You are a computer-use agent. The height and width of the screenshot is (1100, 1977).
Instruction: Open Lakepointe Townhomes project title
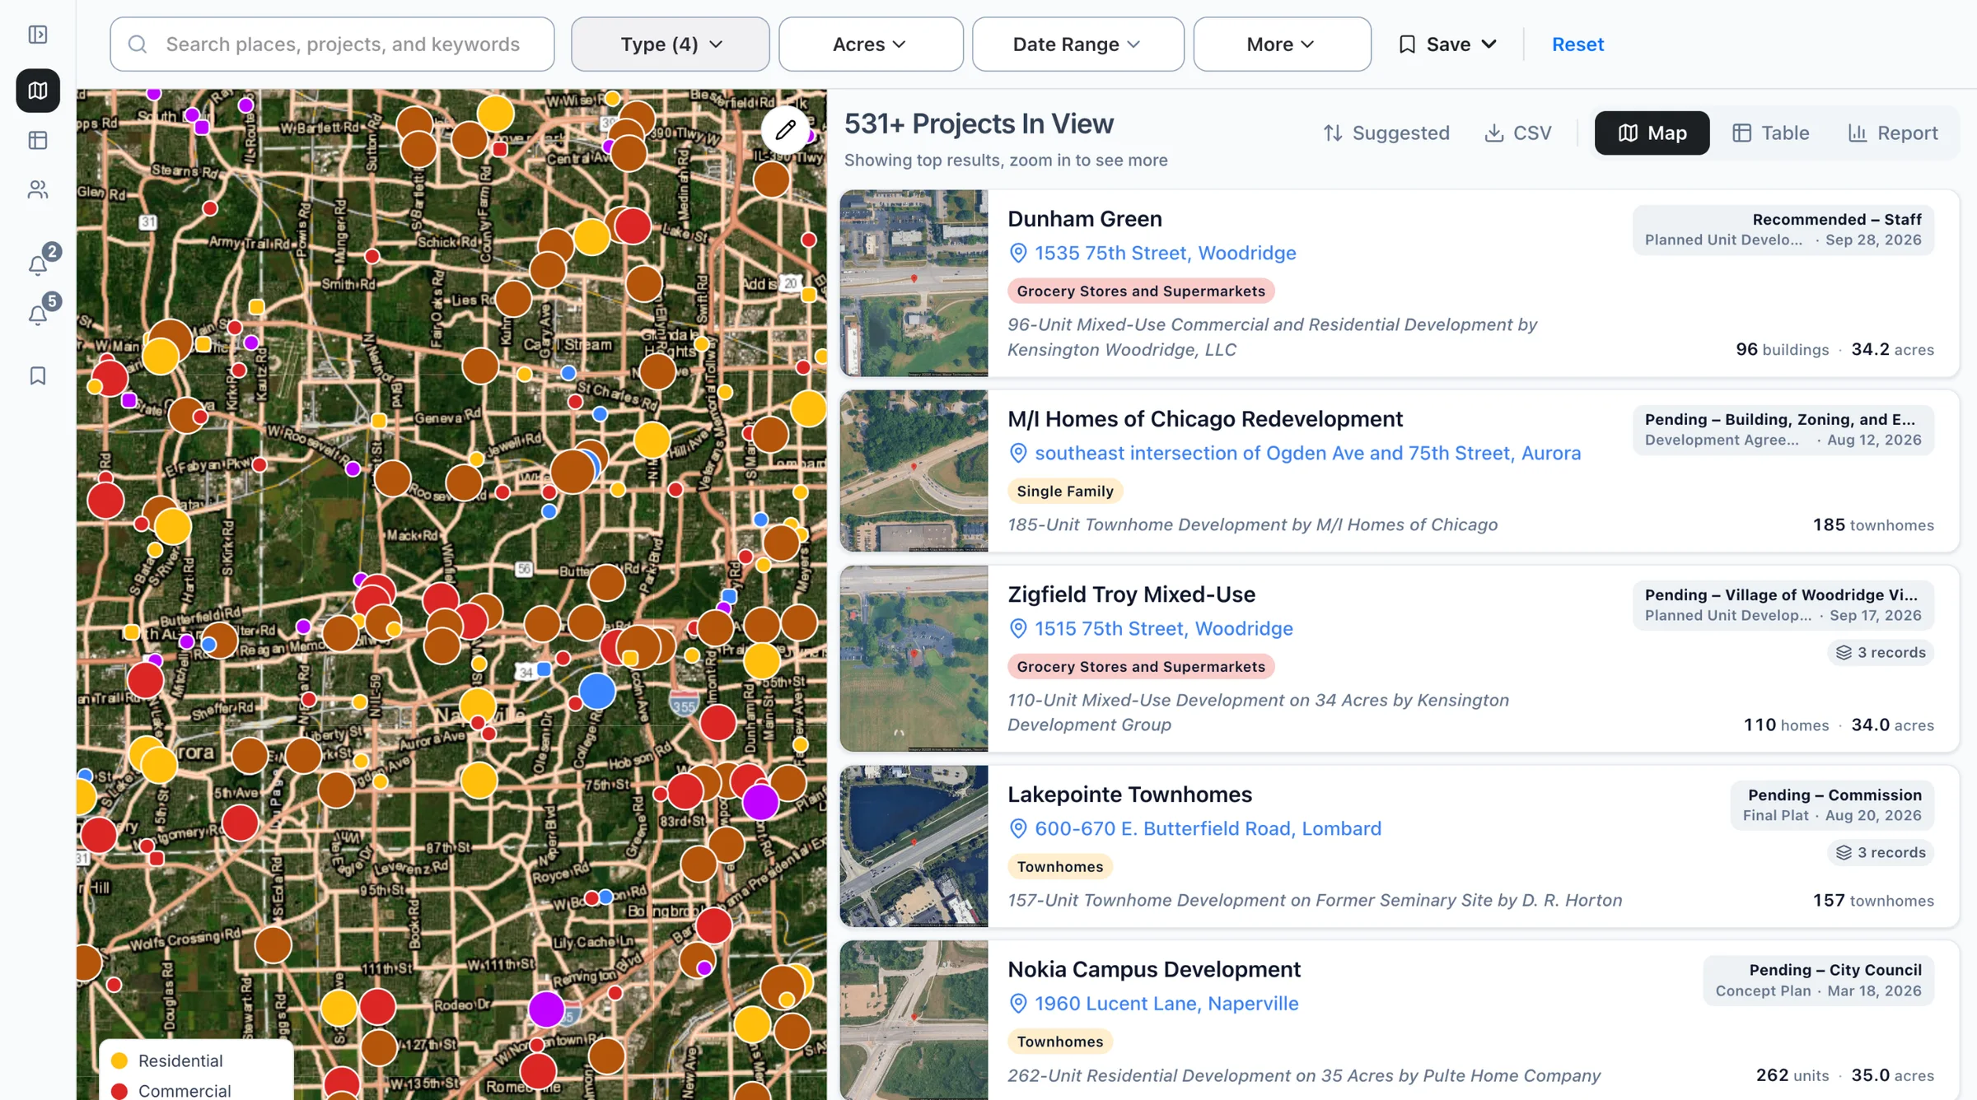[1129, 795]
